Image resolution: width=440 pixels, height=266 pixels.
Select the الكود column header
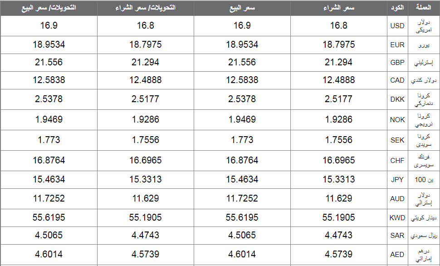[397, 8]
